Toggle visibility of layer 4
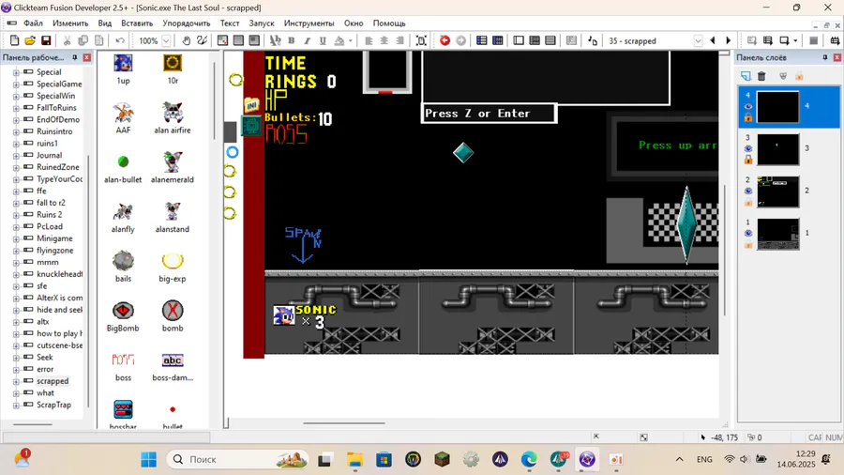This screenshot has height=475, width=844. [x=748, y=107]
